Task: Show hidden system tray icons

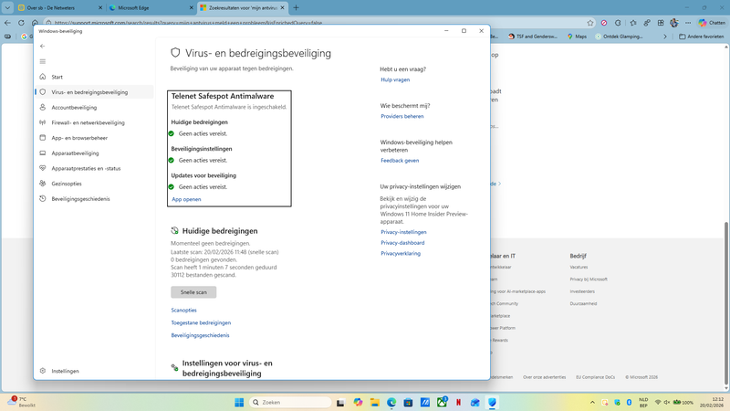Action: (x=592, y=403)
